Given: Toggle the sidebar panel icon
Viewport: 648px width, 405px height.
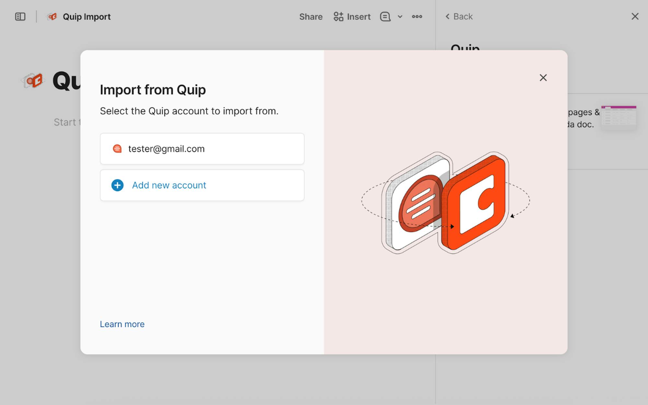Looking at the screenshot, I should (x=20, y=17).
